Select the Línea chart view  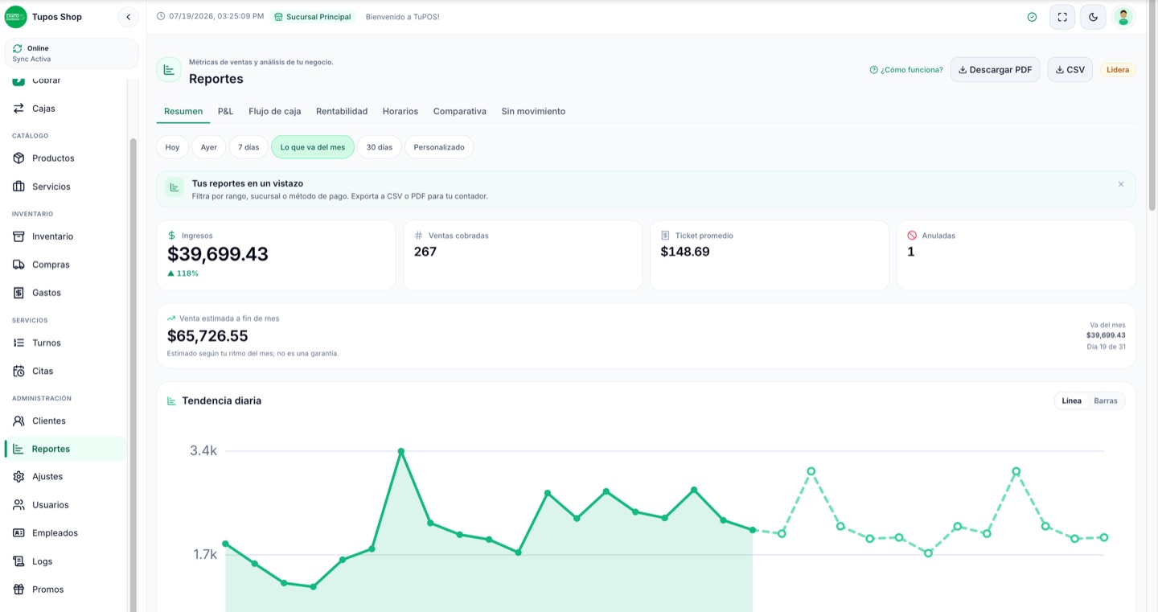[x=1071, y=400]
